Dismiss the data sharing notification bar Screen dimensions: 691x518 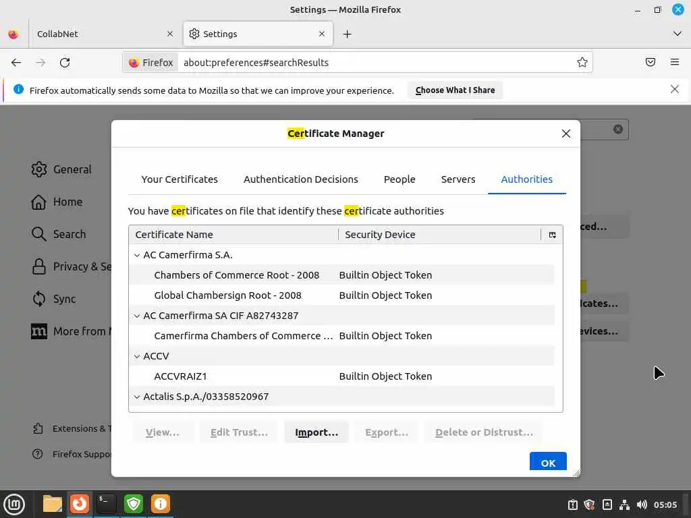click(x=674, y=90)
